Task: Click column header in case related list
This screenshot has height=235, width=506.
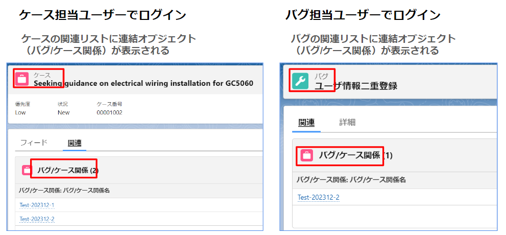Action: pos(64,191)
